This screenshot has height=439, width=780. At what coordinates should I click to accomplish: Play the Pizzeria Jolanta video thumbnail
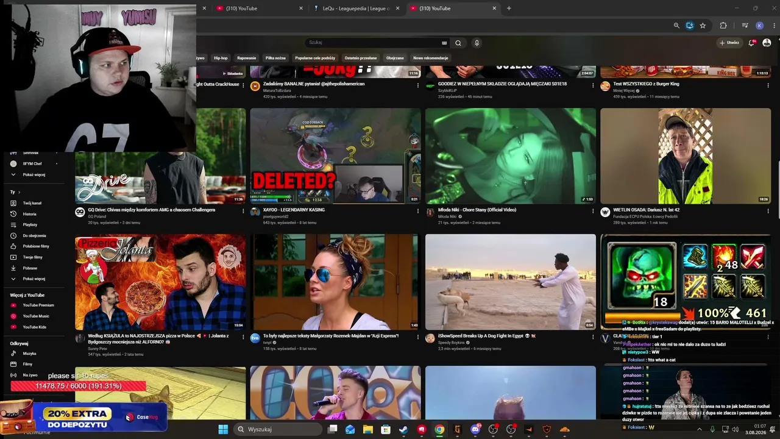(160, 282)
